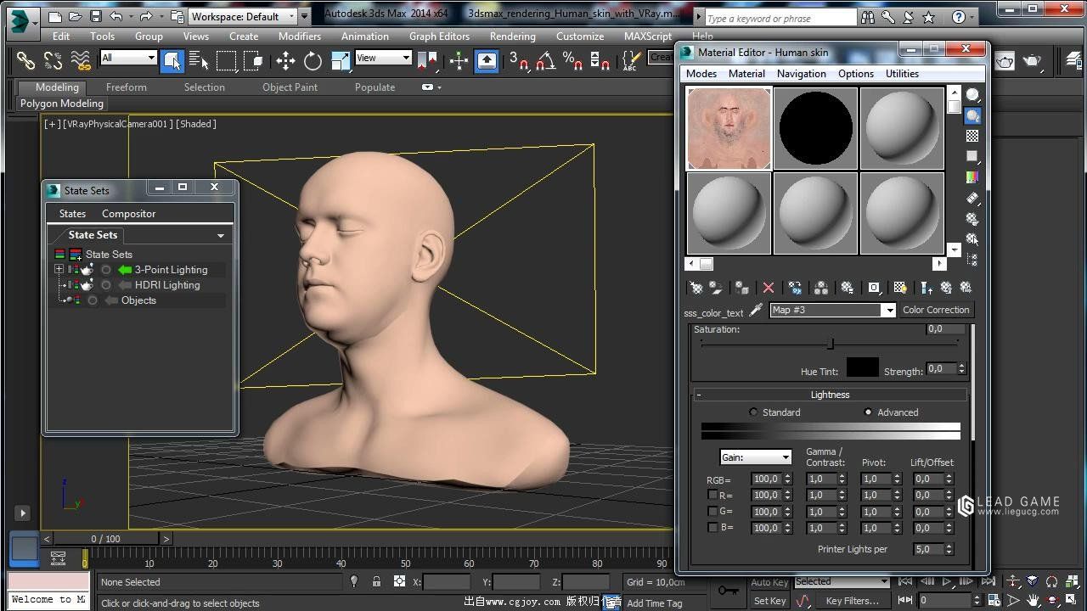The height and width of the screenshot is (611, 1087).
Task: Enable the B channel checkbox
Action: click(712, 527)
